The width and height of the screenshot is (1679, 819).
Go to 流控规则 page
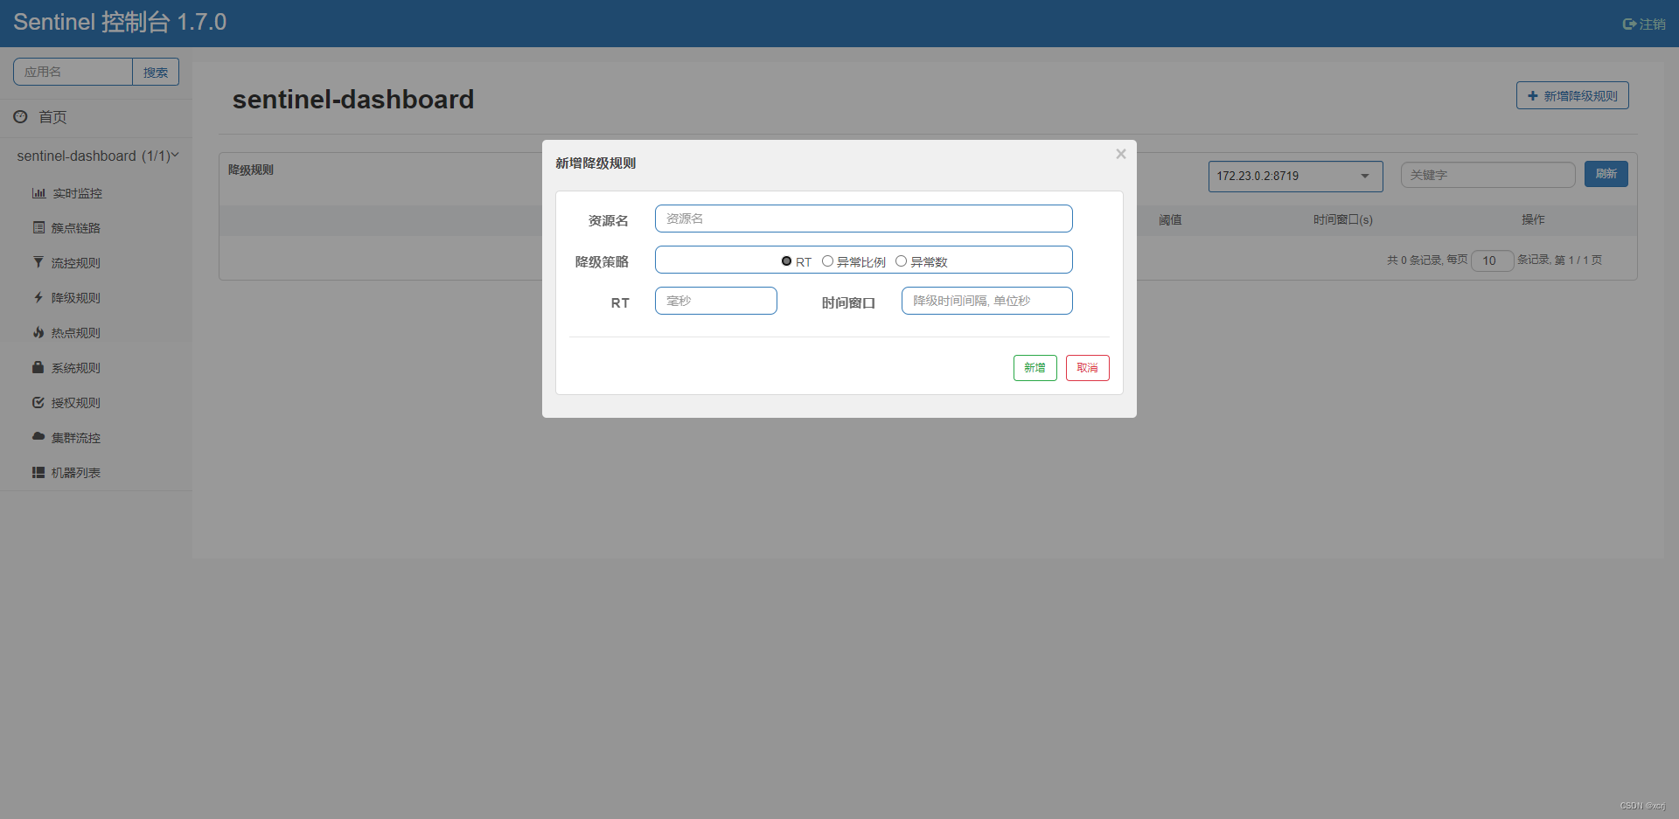[76, 262]
